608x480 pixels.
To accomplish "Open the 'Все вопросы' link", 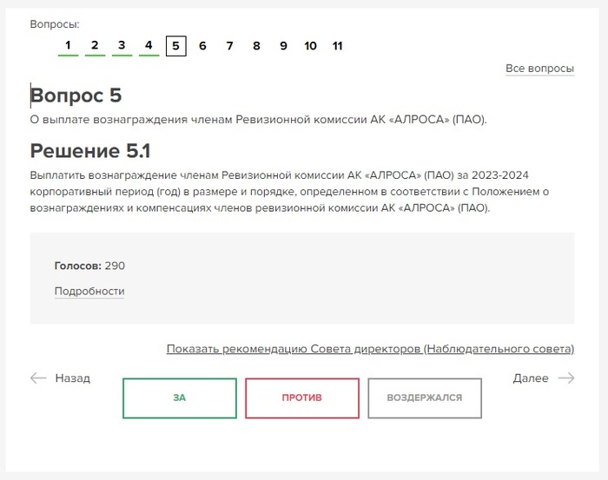I will click(539, 69).
